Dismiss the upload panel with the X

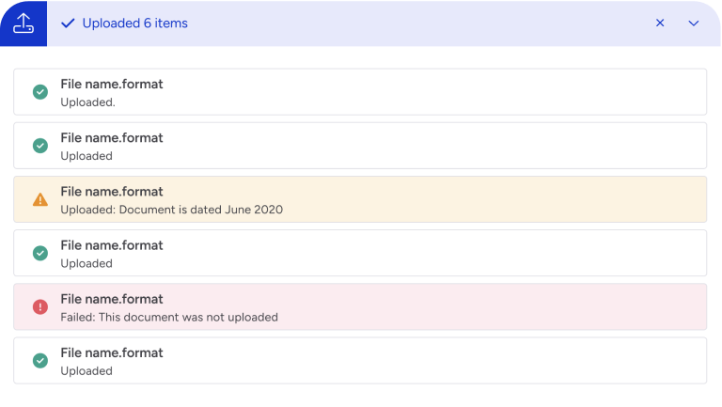660,23
